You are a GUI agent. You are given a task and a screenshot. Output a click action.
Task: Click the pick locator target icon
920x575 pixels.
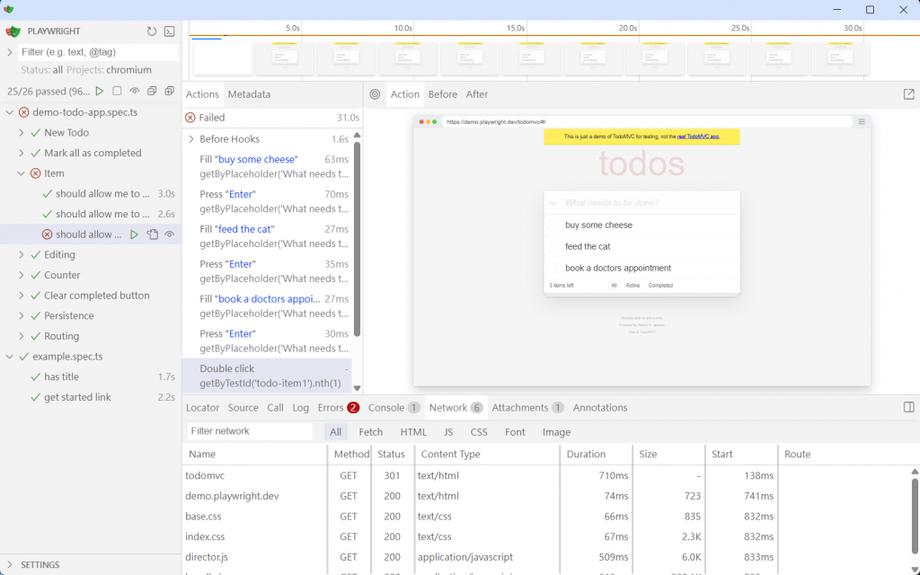click(x=375, y=94)
